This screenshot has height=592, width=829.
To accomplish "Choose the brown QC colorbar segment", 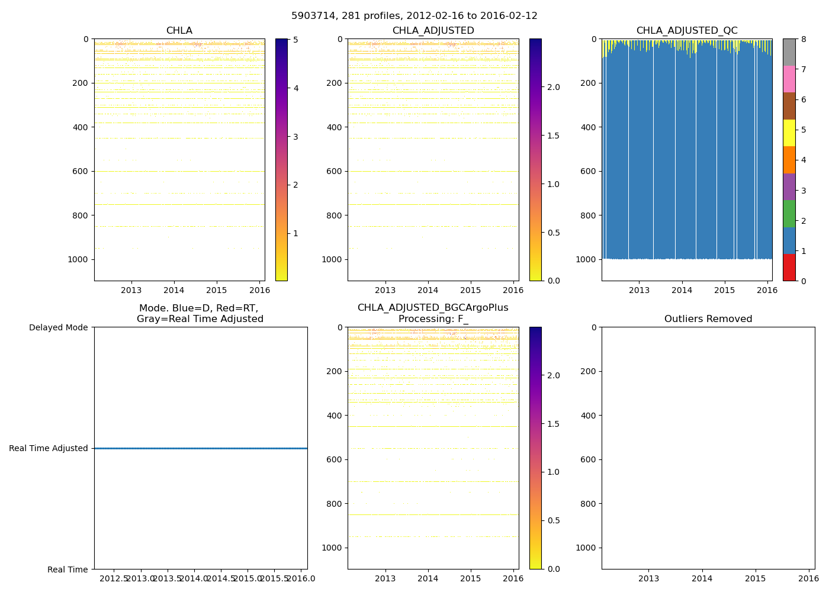I will (789, 106).
